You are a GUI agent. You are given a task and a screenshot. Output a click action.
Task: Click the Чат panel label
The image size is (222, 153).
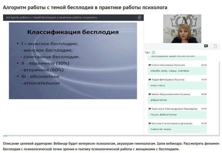(x=147, y=53)
